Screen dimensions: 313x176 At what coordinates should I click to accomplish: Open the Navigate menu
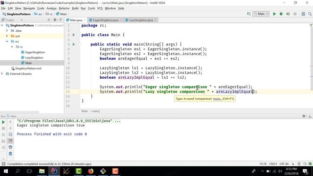(x=29, y=8)
